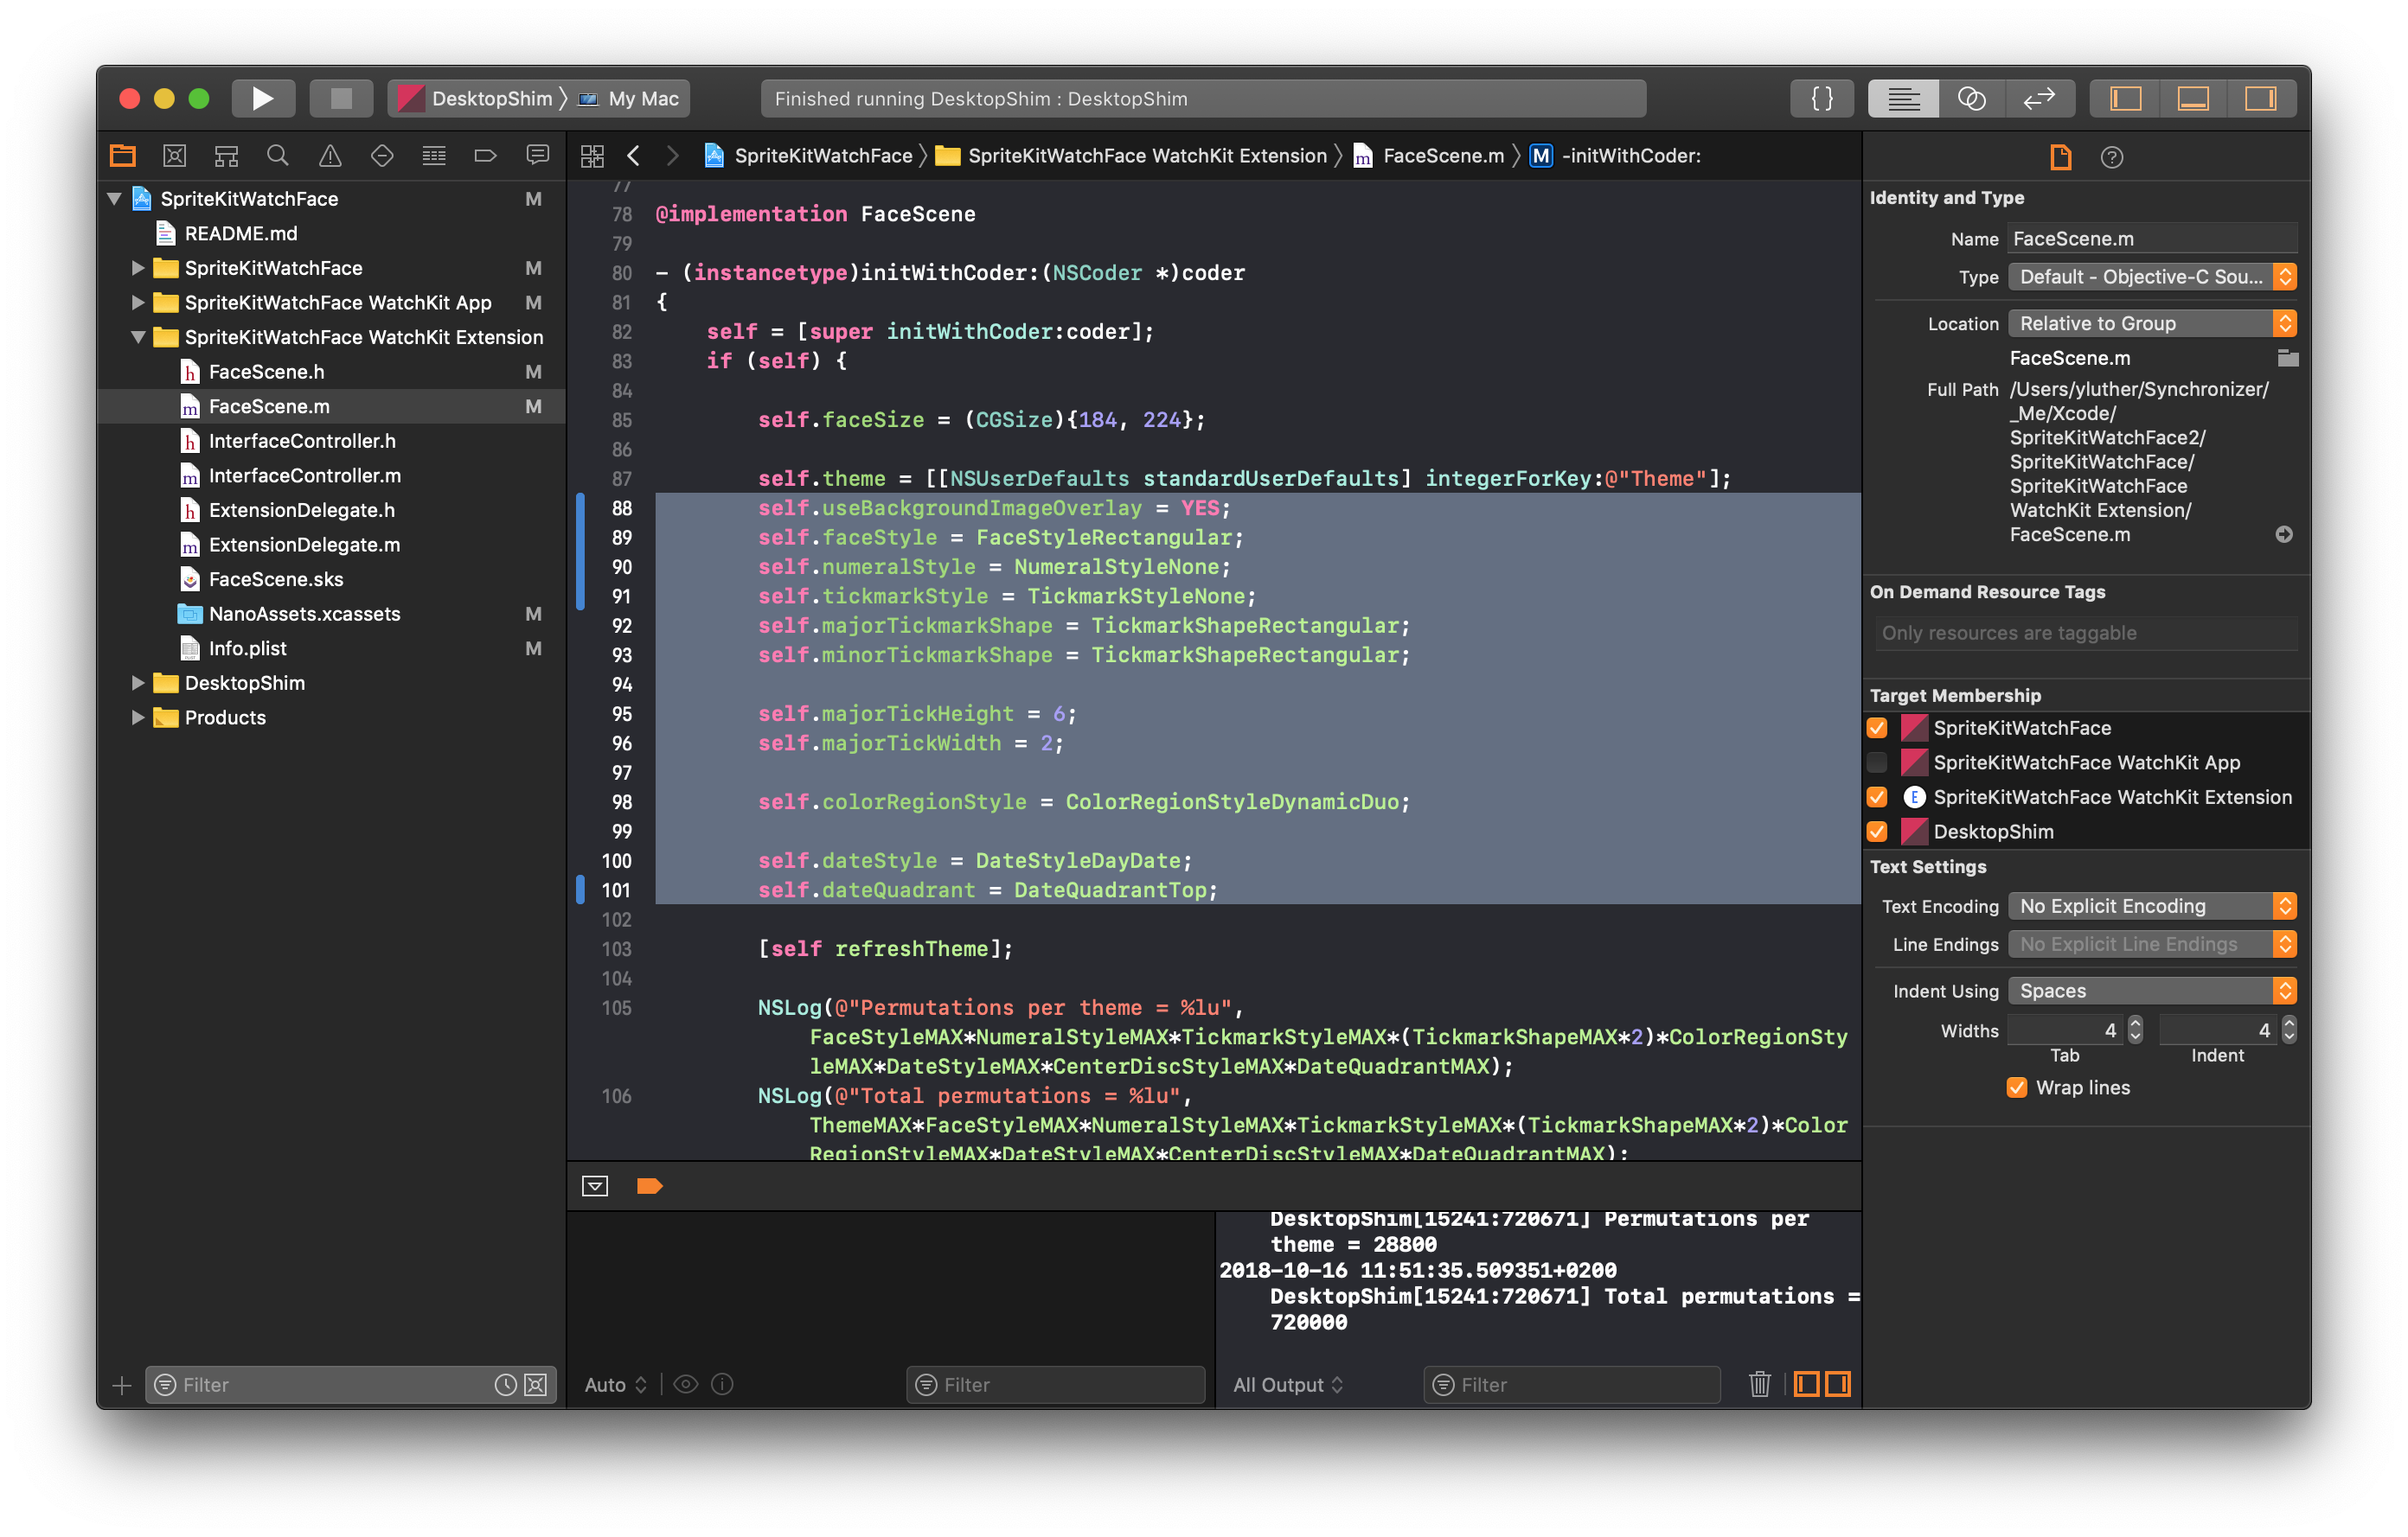
Task: Run the DesktopShim scheme with Play
Action: (263, 98)
